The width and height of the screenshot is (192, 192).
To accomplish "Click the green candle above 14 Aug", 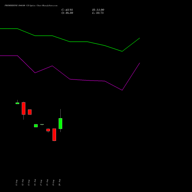I will [x=36, y=126].
